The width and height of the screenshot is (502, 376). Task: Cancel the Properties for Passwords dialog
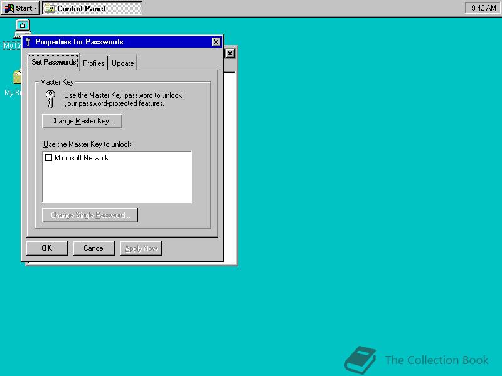(x=93, y=248)
